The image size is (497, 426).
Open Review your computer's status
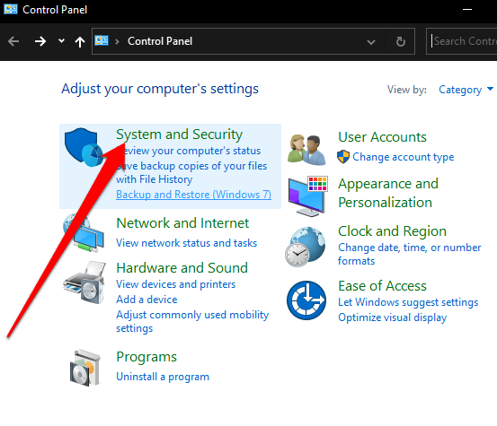pyautogui.click(x=188, y=151)
